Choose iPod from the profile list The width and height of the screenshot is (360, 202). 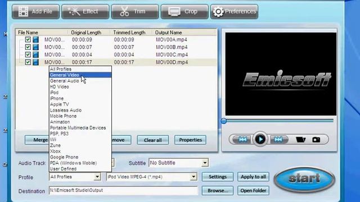coord(80,93)
